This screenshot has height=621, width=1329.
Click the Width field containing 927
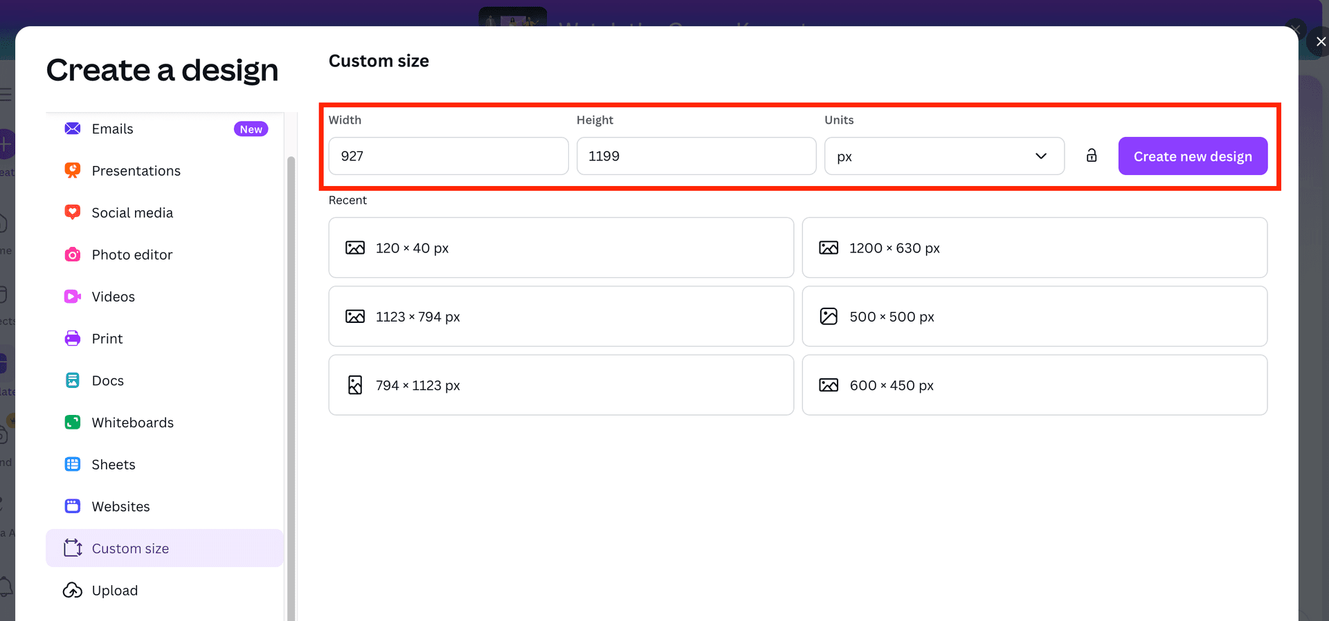tap(449, 156)
